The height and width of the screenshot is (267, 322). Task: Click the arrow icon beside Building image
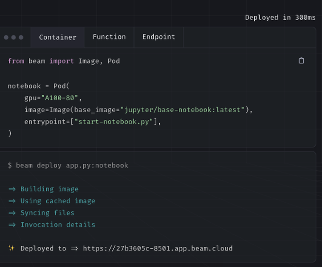pyautogui.click(x=12, y=189)
